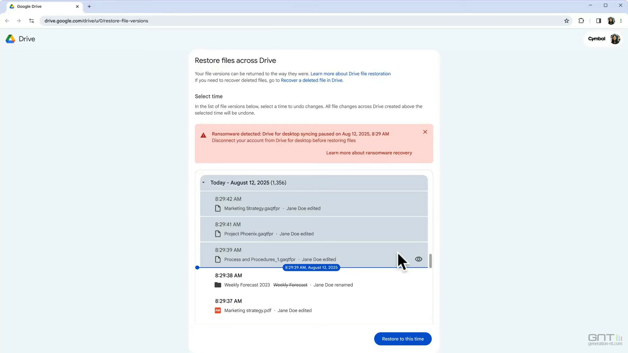Screen dimensions: 628x353
Task: Open the browser extensions puzzle icon
Action: (x=581, y=21)
